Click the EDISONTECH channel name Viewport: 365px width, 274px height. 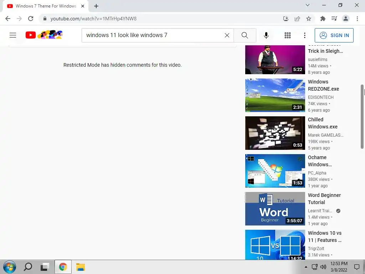[320, 97]
